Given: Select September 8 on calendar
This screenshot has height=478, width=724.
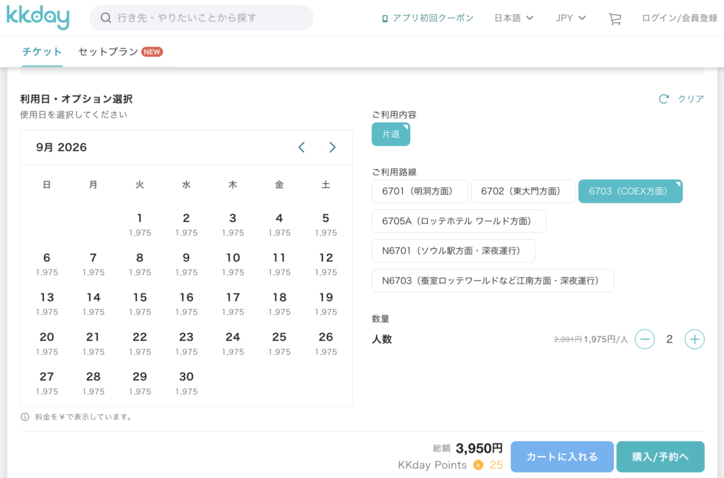Looking at the screenshot, I should pyautogui.click(x=140, y=264).
